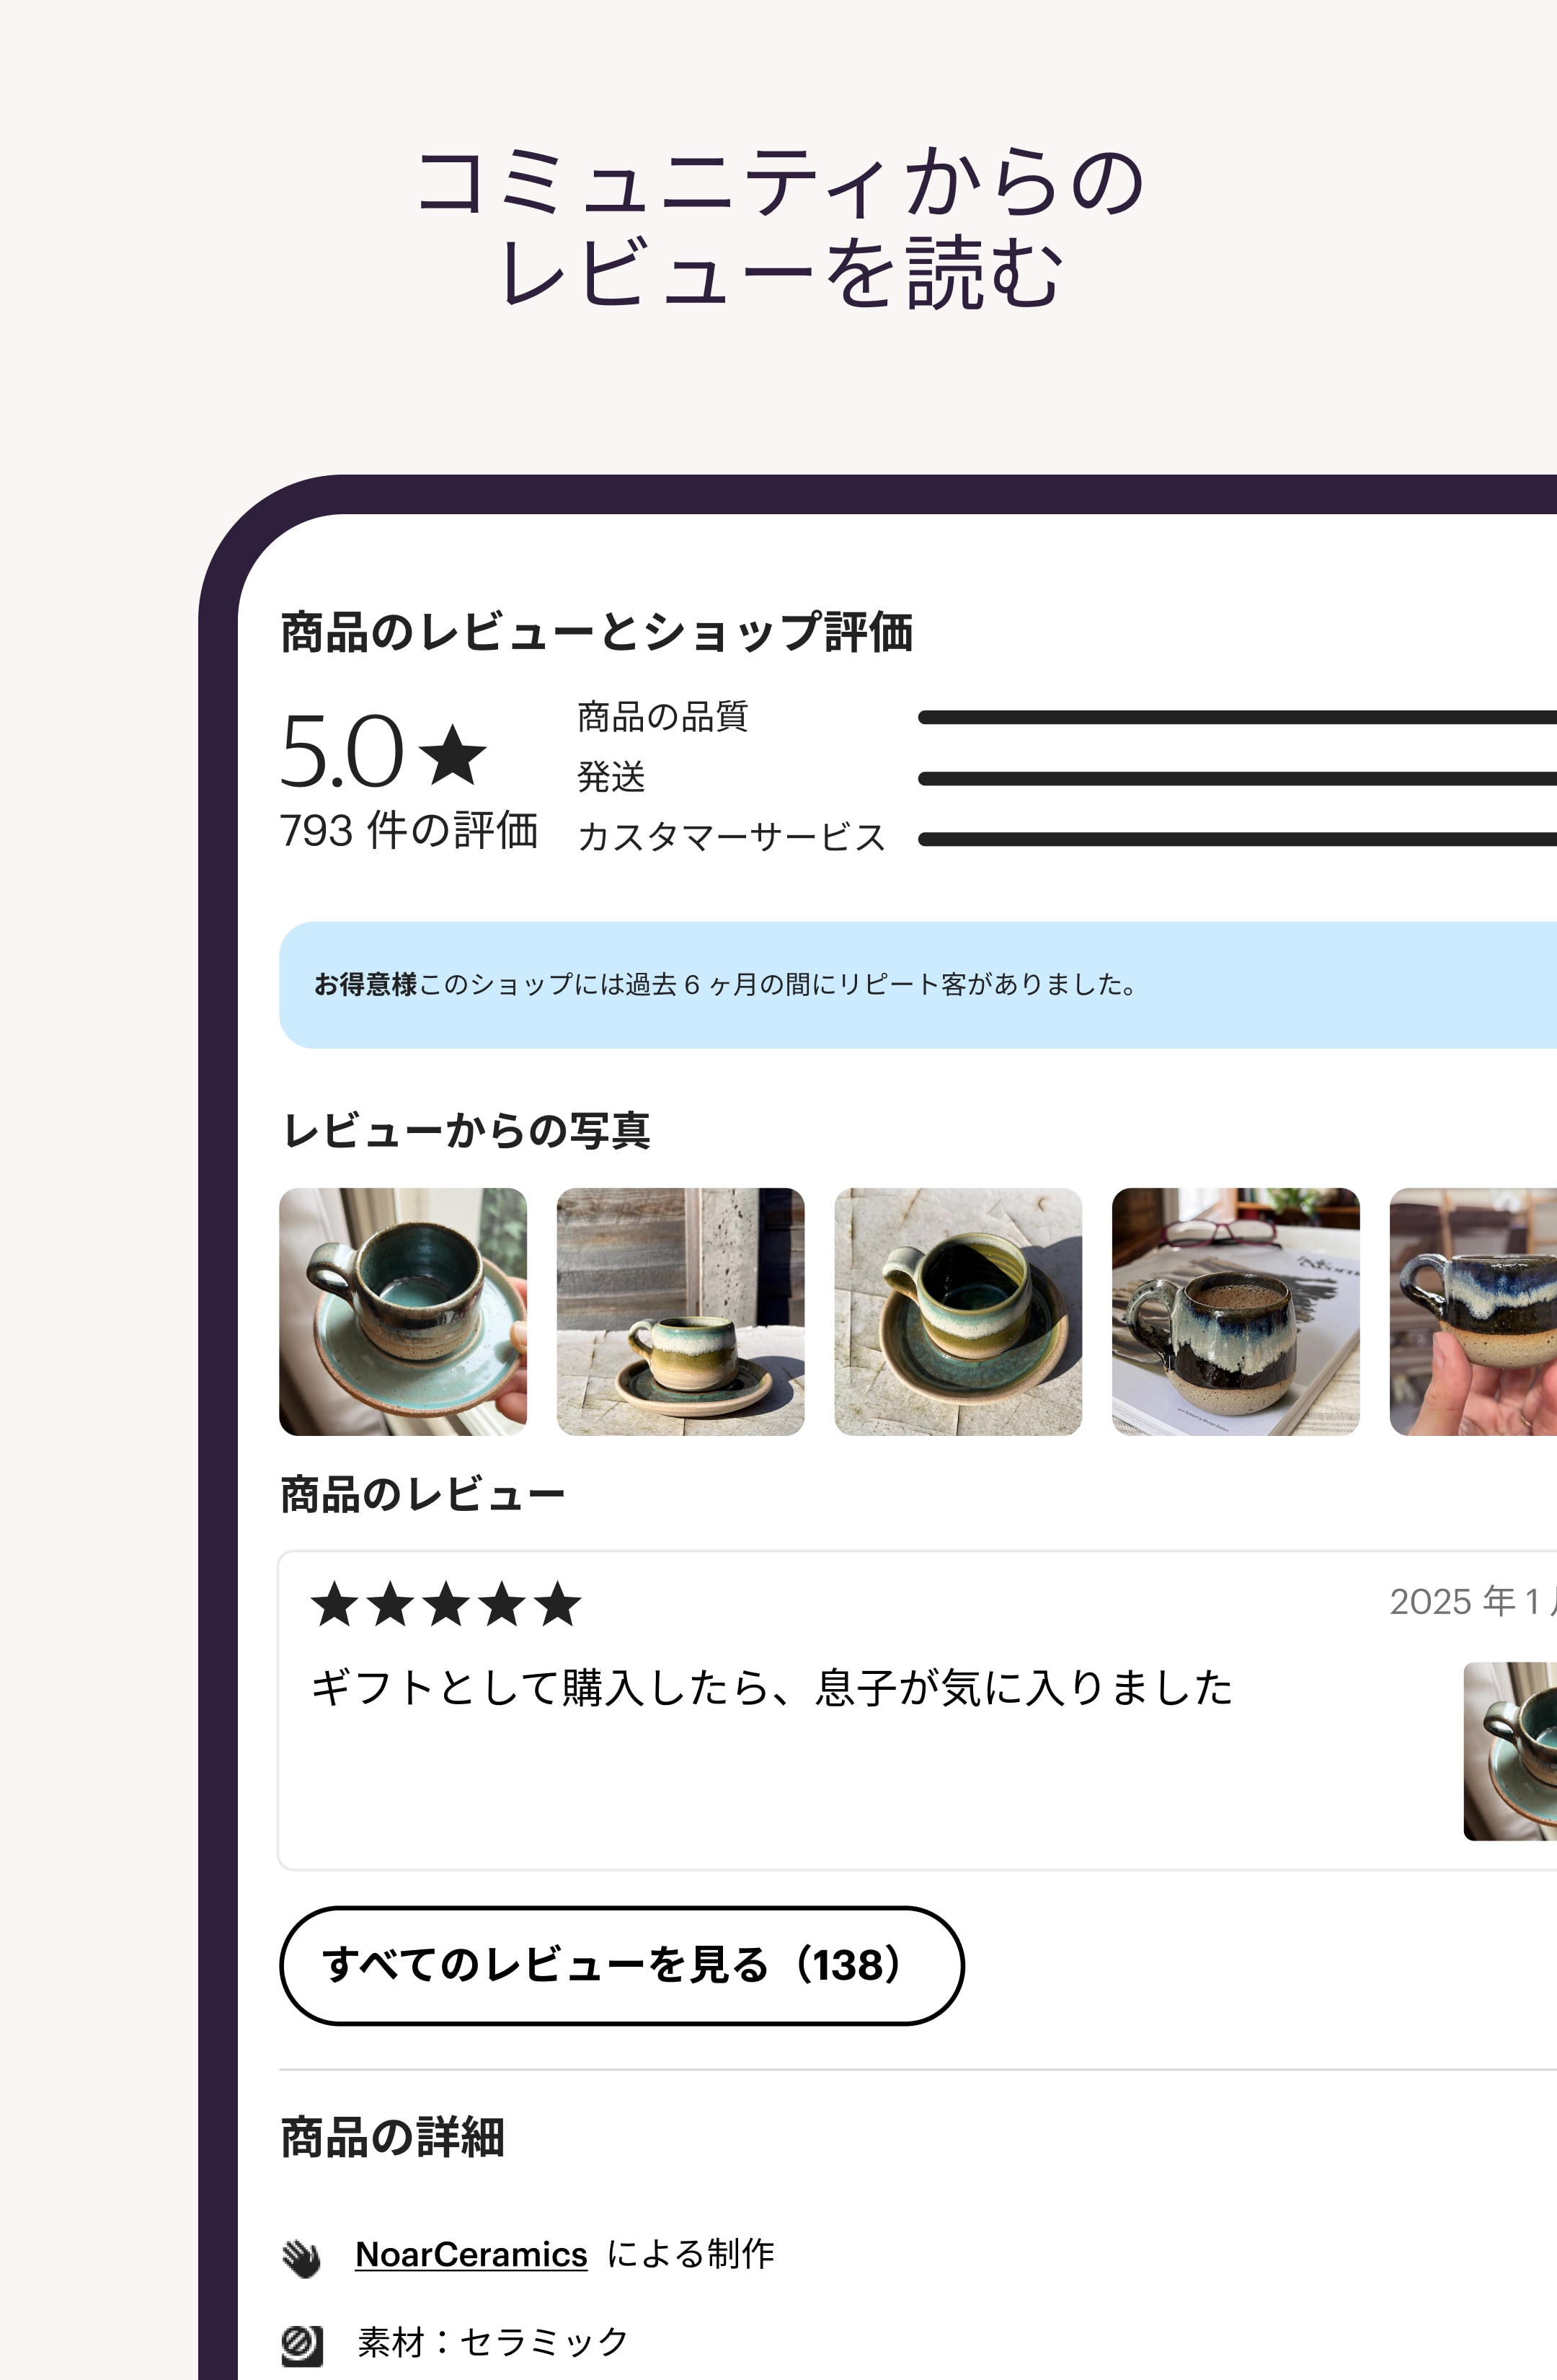Open fourth review photo of mug on magazine
Screen dimensions: 1557x2380
[1236, 1311]
